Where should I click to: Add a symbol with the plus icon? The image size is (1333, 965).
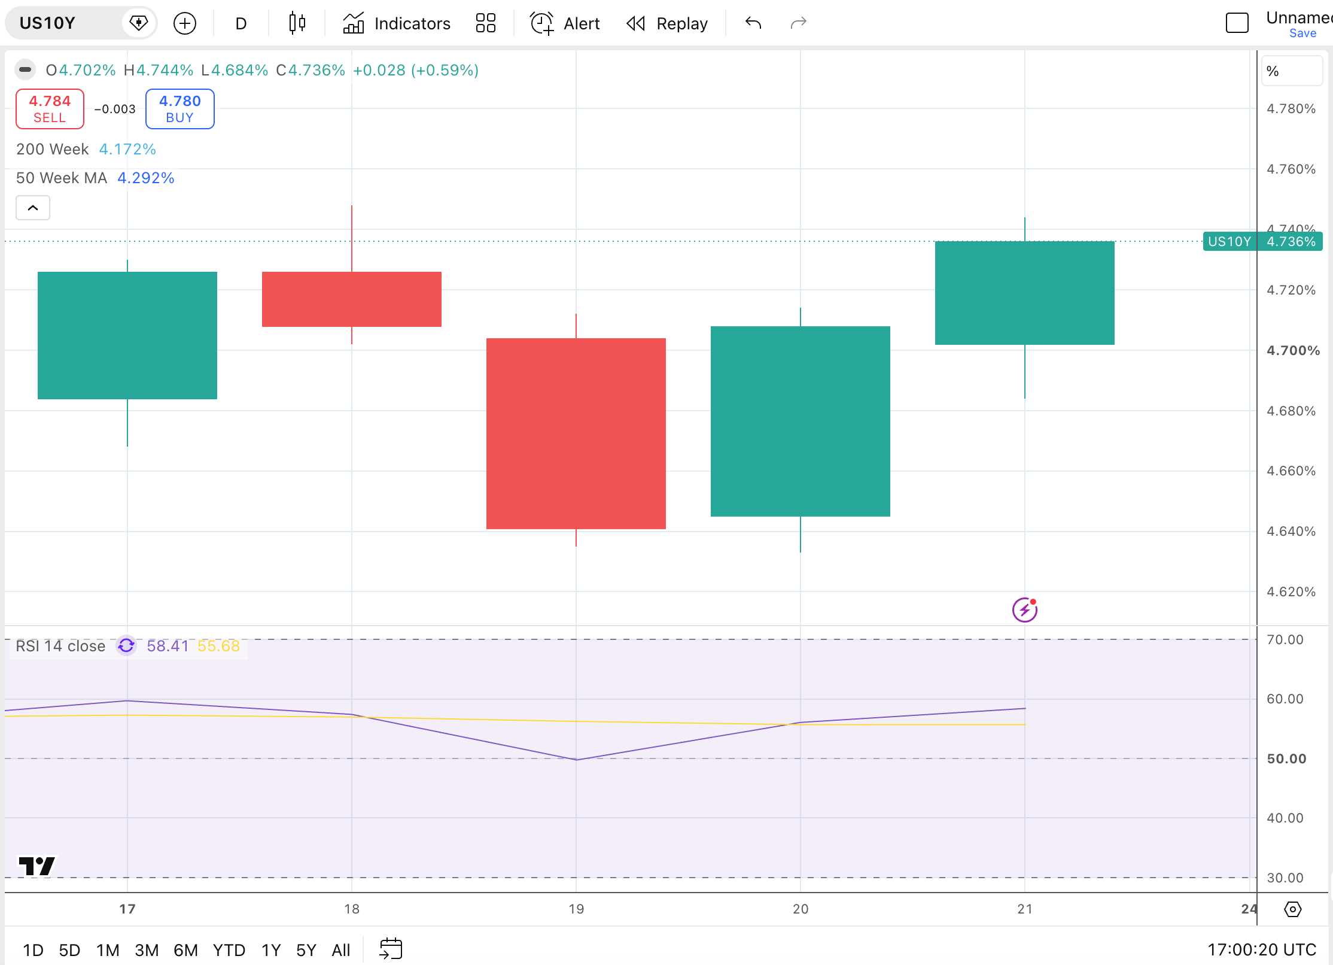pos(185,23)
